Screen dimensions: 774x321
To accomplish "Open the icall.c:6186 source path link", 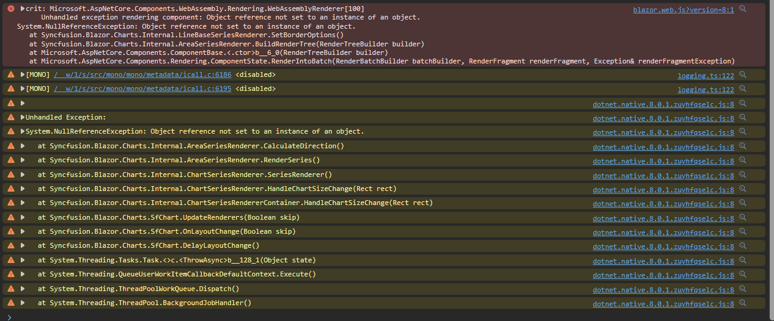I will click(x=142, y=74).
